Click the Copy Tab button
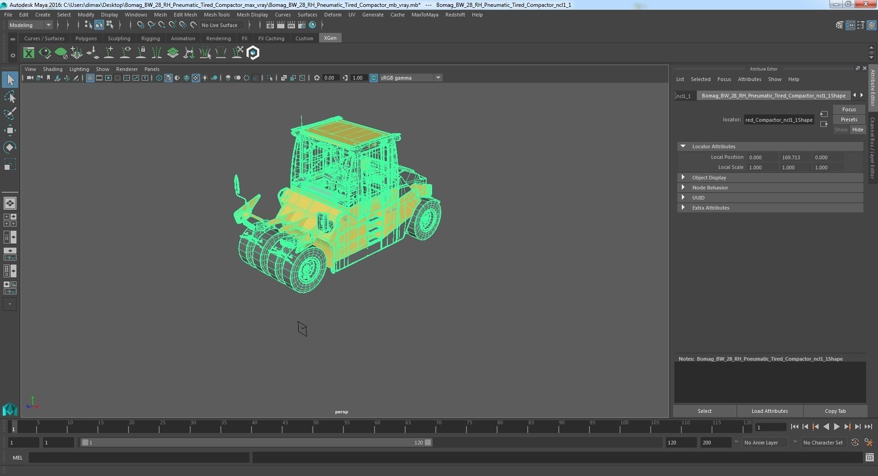Screen dimensions: 878x476 [835, 411]
